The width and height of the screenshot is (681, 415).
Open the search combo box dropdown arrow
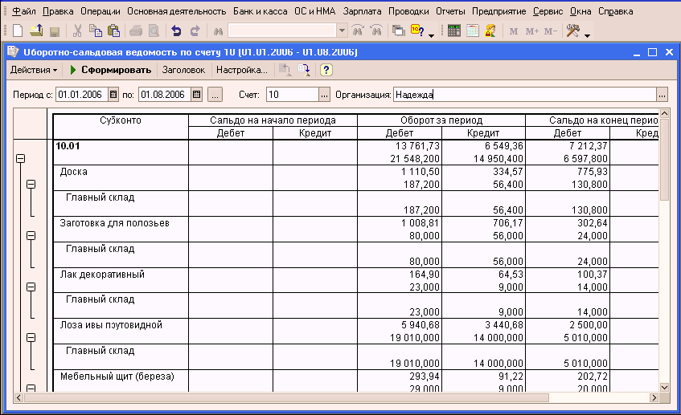point(343,31)
